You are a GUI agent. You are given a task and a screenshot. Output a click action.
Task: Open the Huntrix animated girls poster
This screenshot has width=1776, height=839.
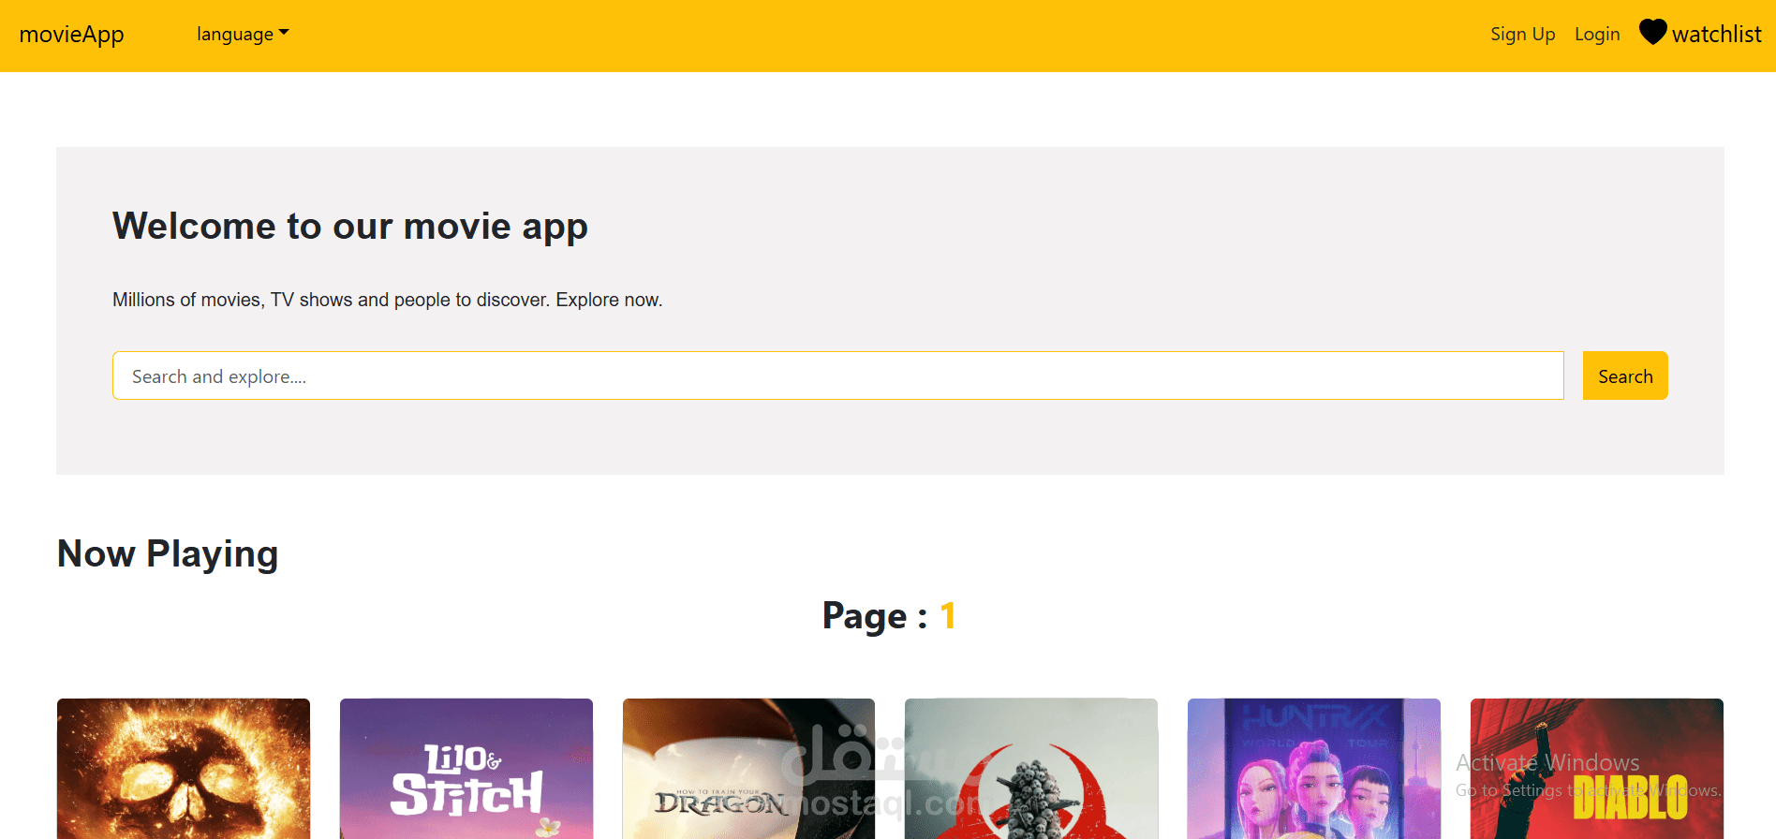1314,769
